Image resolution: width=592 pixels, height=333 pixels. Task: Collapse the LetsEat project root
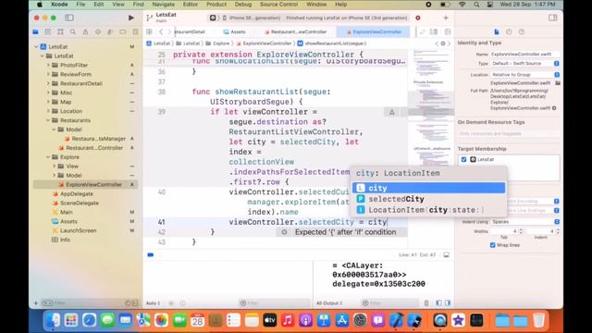pos(37,47)
